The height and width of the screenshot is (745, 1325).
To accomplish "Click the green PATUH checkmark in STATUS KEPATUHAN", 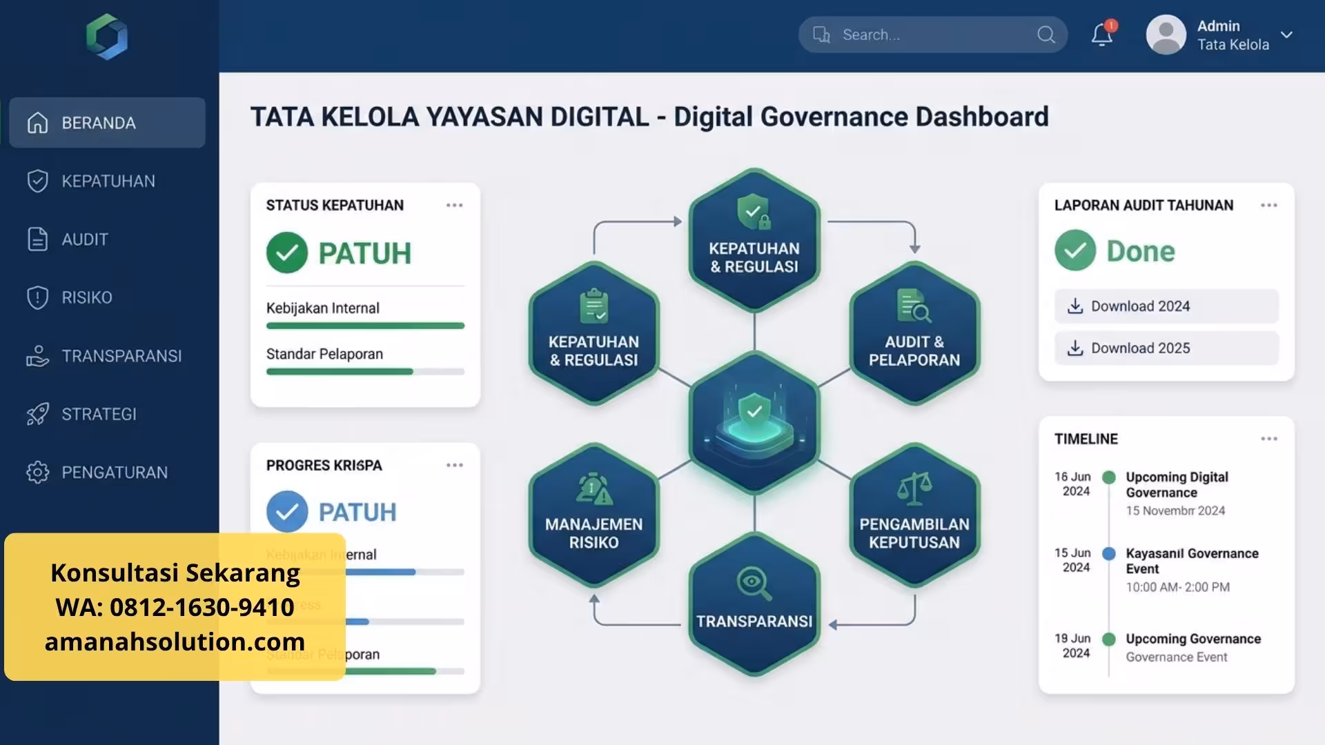I will (287, 252).
